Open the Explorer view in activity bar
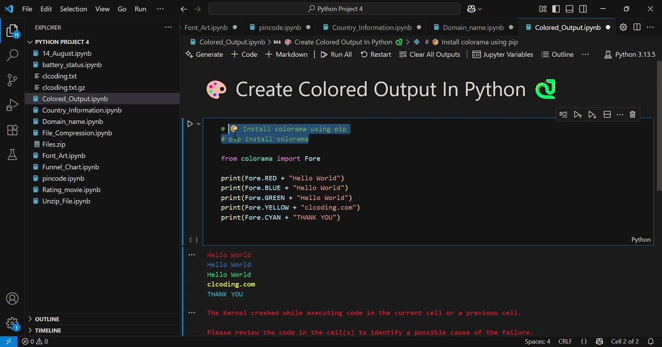662x347 pixels. [x=12, y=31]
